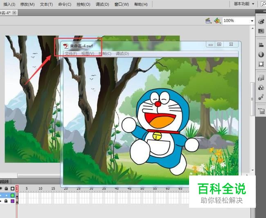Image resolution: width=266 pixels, height=218 pixels.
Task: Open 调试(D) menu in SWF player window
Action: [x=122, y=54]
